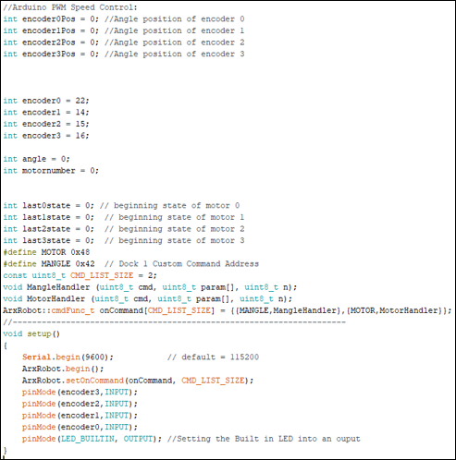Image resolution: width=456 pixels, height=460 pixels.
Task: Place cursor on encoder0Pos declaration
Action: click(x=51, y=19)
